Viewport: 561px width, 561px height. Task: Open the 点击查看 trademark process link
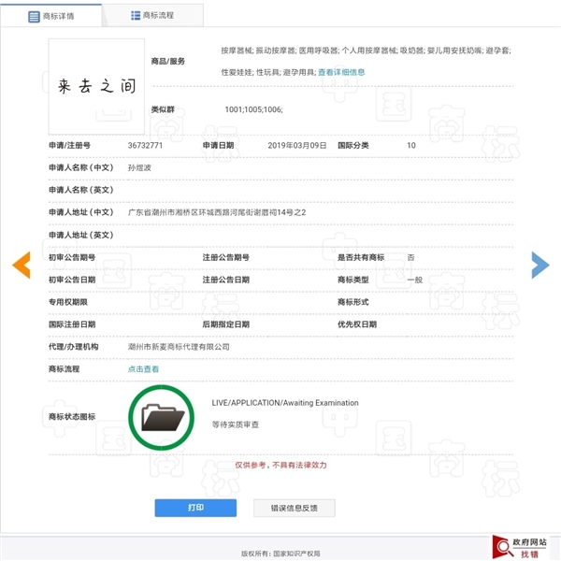[143, 369]
